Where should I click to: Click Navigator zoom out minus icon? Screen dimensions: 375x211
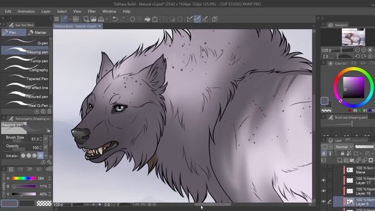(357, 50)
